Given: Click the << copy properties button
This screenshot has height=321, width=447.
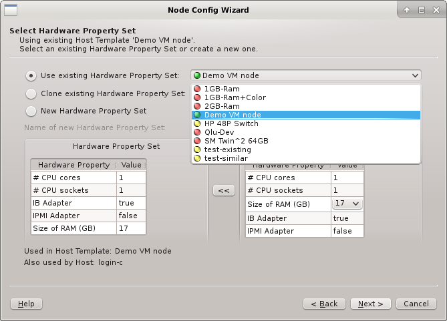Looking at the screenshot, I should pyautogui.click(x=224, y=191).
